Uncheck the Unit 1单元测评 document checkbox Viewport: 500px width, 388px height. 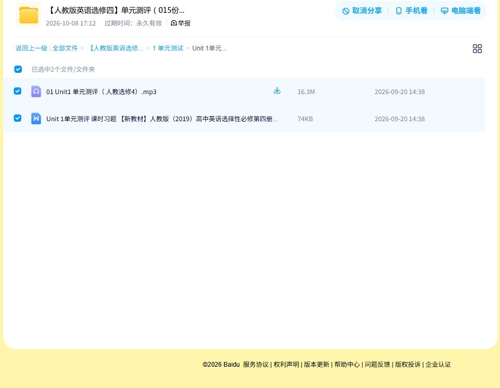coord(18,118)
